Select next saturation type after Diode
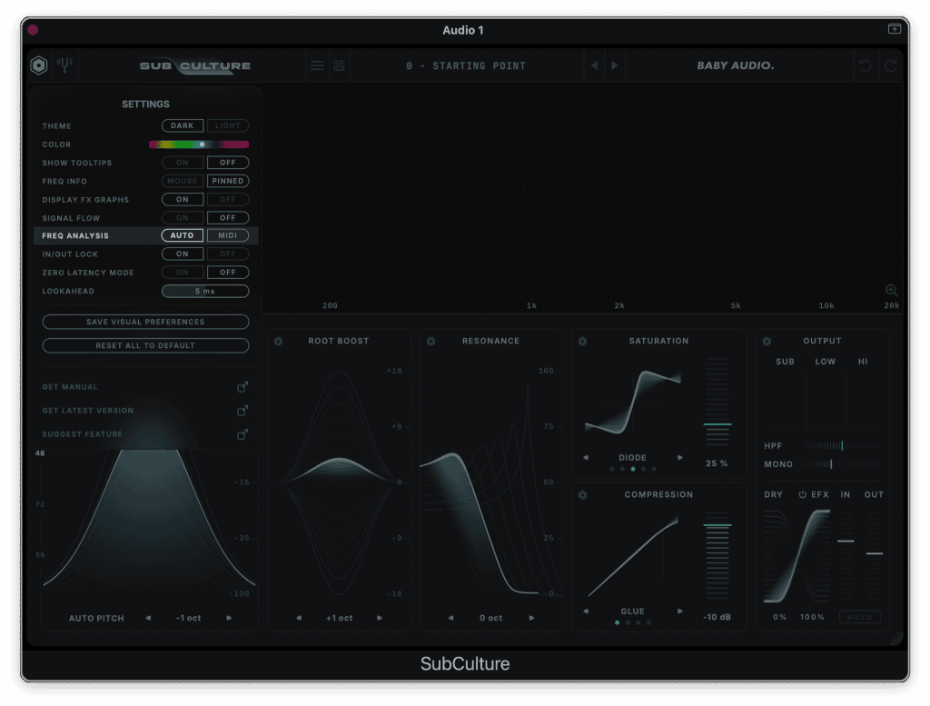 pyautogui.click(x=679, y=457)
